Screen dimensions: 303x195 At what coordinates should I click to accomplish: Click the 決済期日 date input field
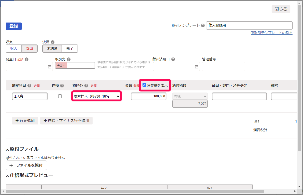(176, 67)
